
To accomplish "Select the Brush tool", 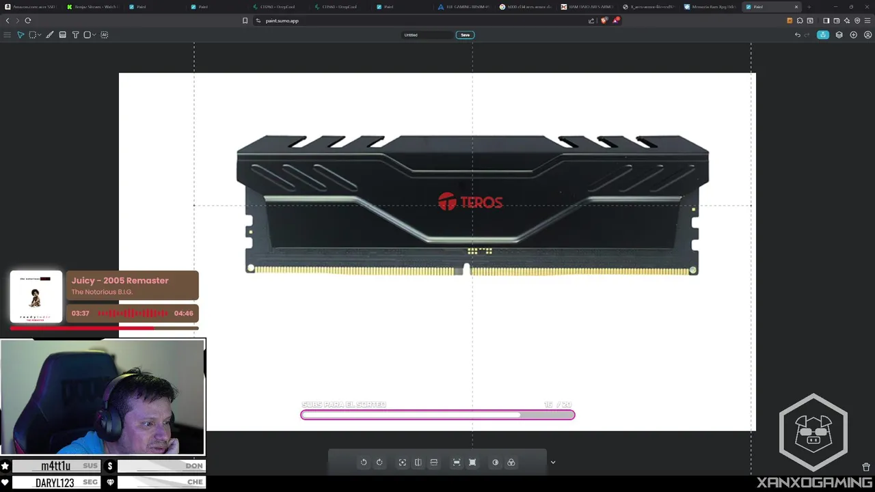I will (x=50, y=35).
